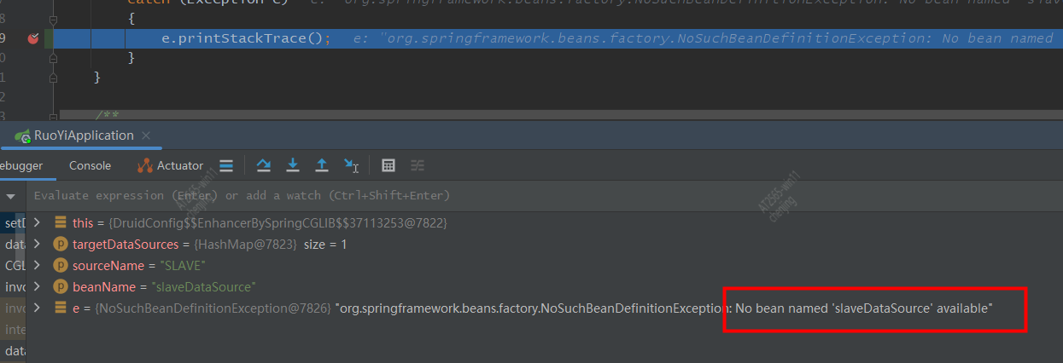
Task: Open the Evaluate Expression calculator icon
Action: coord(388,165)
